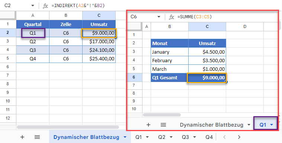Screen dimensions: 282x143
Task: Select cell Q4 in Quartal column
Action: click(x=33, y=59)
